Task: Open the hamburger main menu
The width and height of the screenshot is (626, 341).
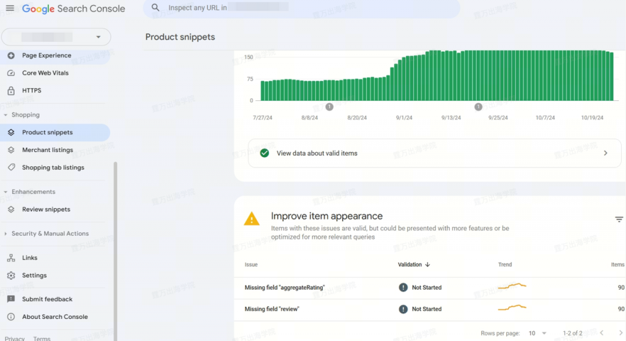Action: (10, 8)
